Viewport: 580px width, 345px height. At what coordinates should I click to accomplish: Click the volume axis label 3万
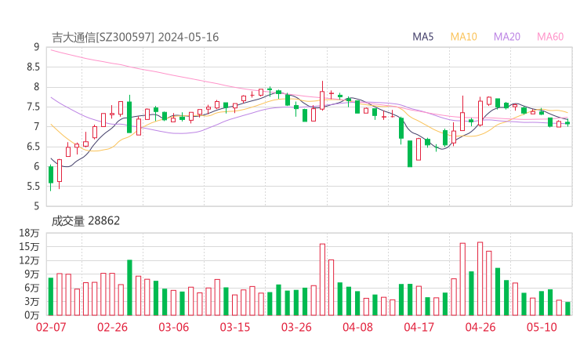pos(32,301)
